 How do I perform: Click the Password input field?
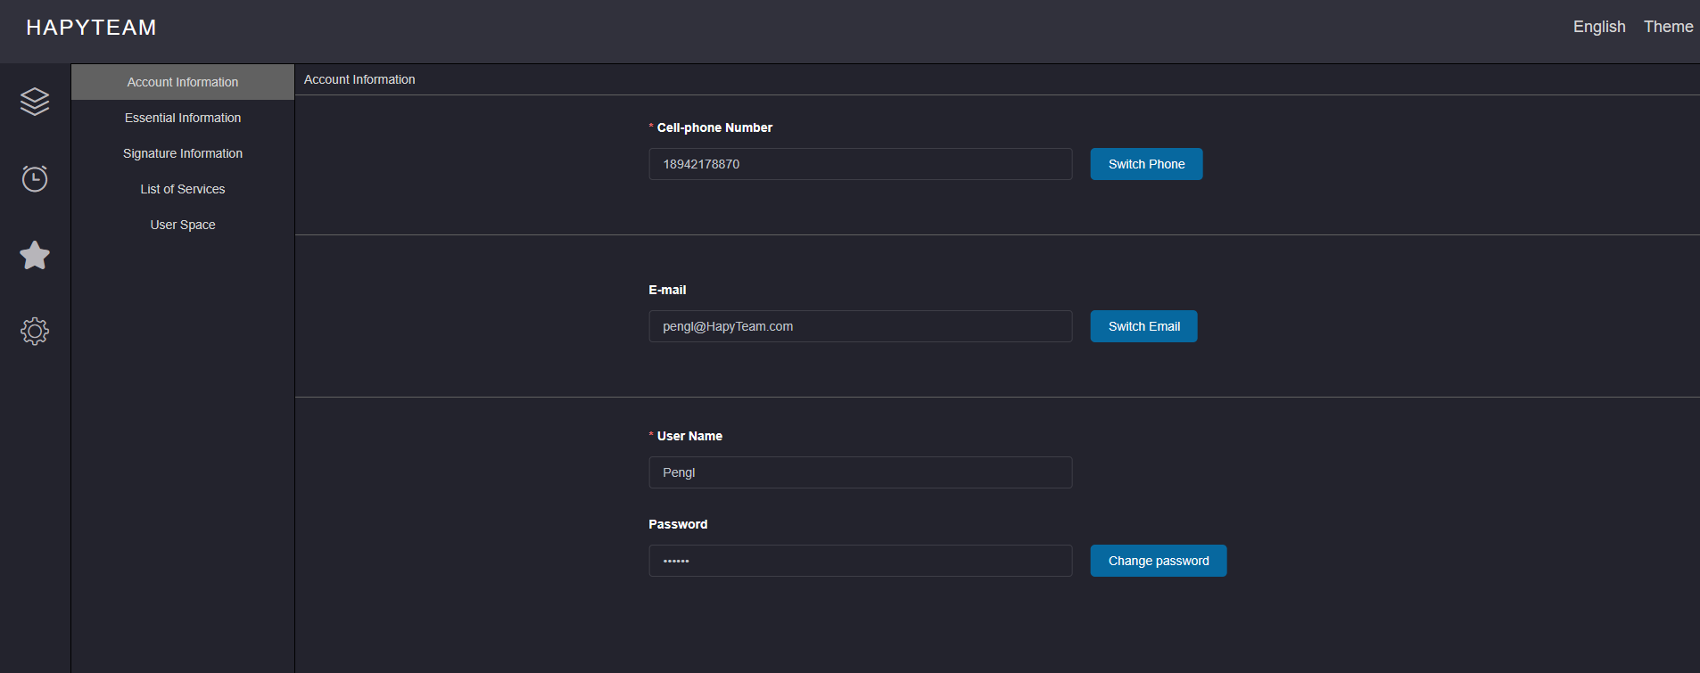click(861, 561)
